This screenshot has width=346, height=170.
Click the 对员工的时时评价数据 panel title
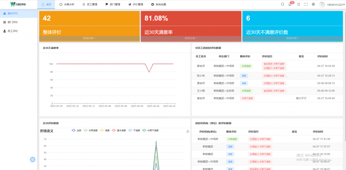[x=208, y=48]
